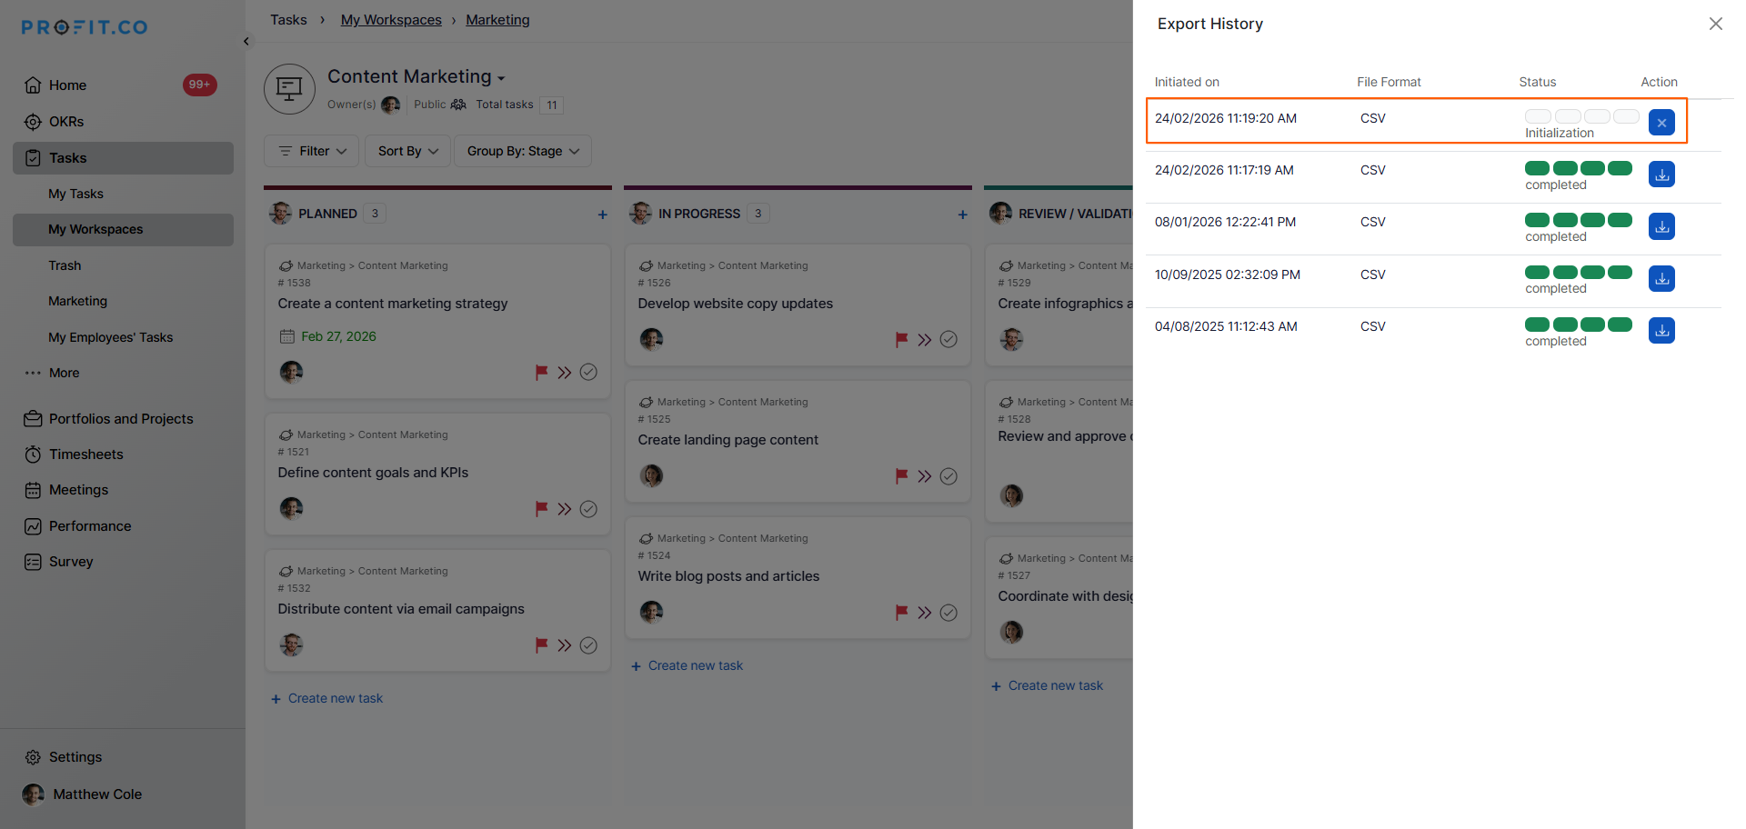Move 'Define content goals and KPIs' to next stage
The image size is (1746, 829).
click(x=565, y=509)
